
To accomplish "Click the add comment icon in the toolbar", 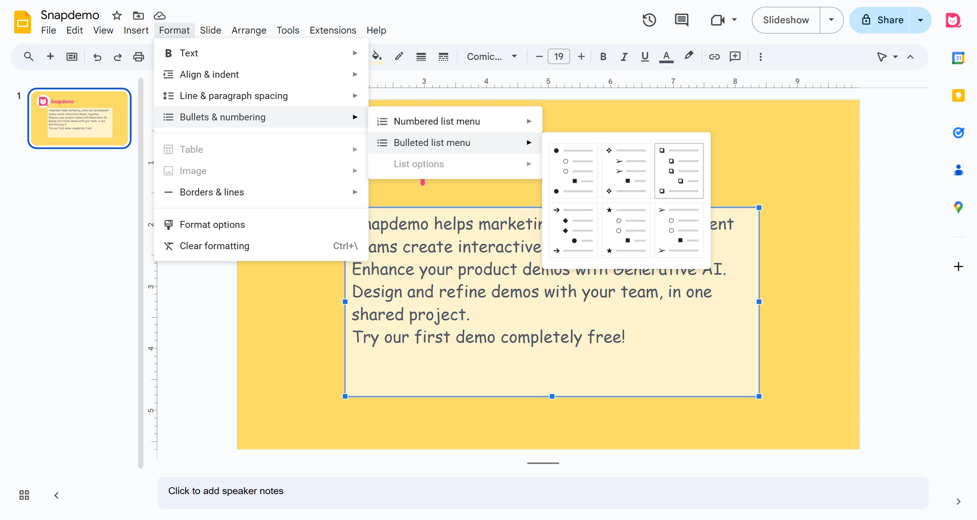I will click(x=735, y=57).
